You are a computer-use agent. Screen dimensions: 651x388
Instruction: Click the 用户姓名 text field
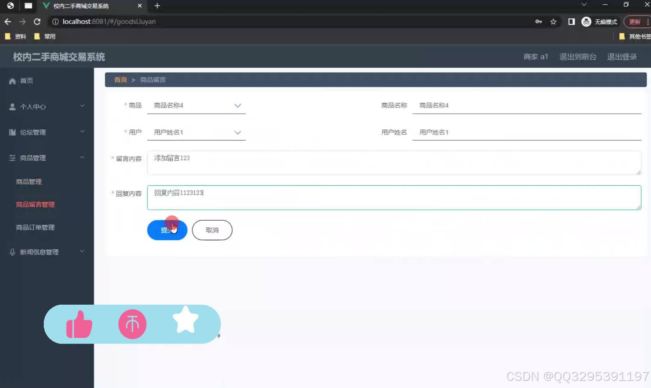click(x=527, y=132)
